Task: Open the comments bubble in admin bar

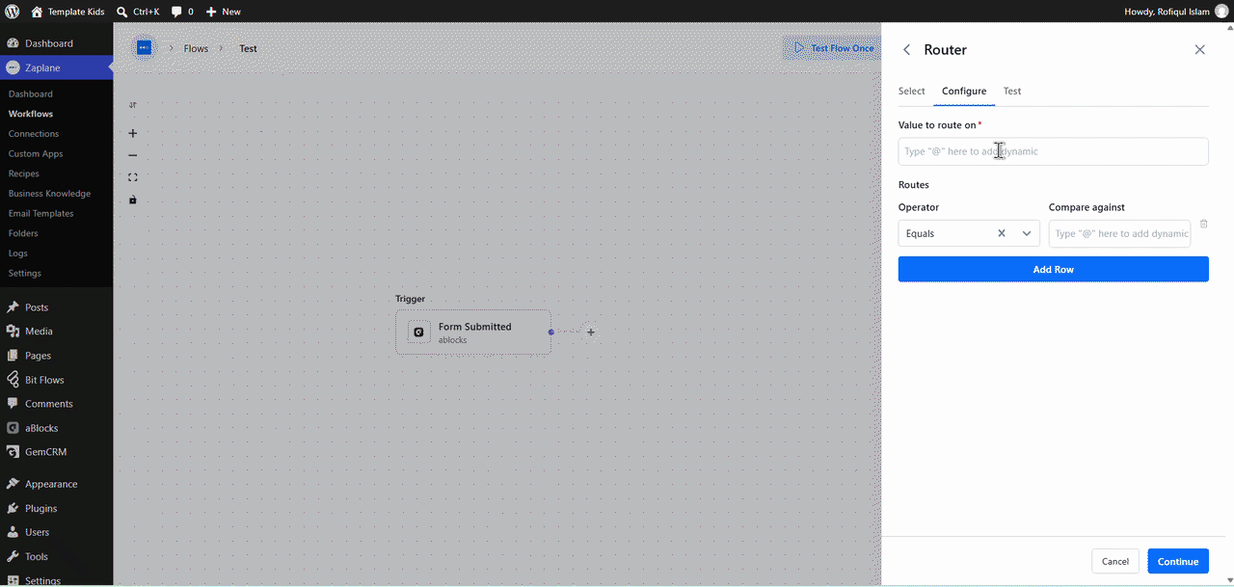Action: [x=182, y=12]
